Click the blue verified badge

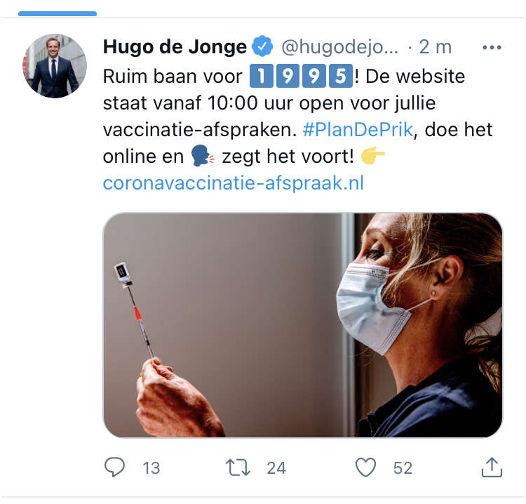[x=262, y=46]
